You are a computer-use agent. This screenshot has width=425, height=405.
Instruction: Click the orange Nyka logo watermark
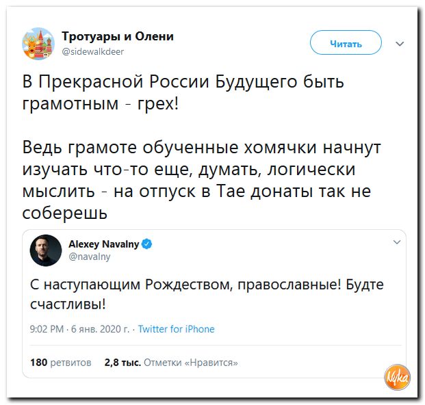397,377
